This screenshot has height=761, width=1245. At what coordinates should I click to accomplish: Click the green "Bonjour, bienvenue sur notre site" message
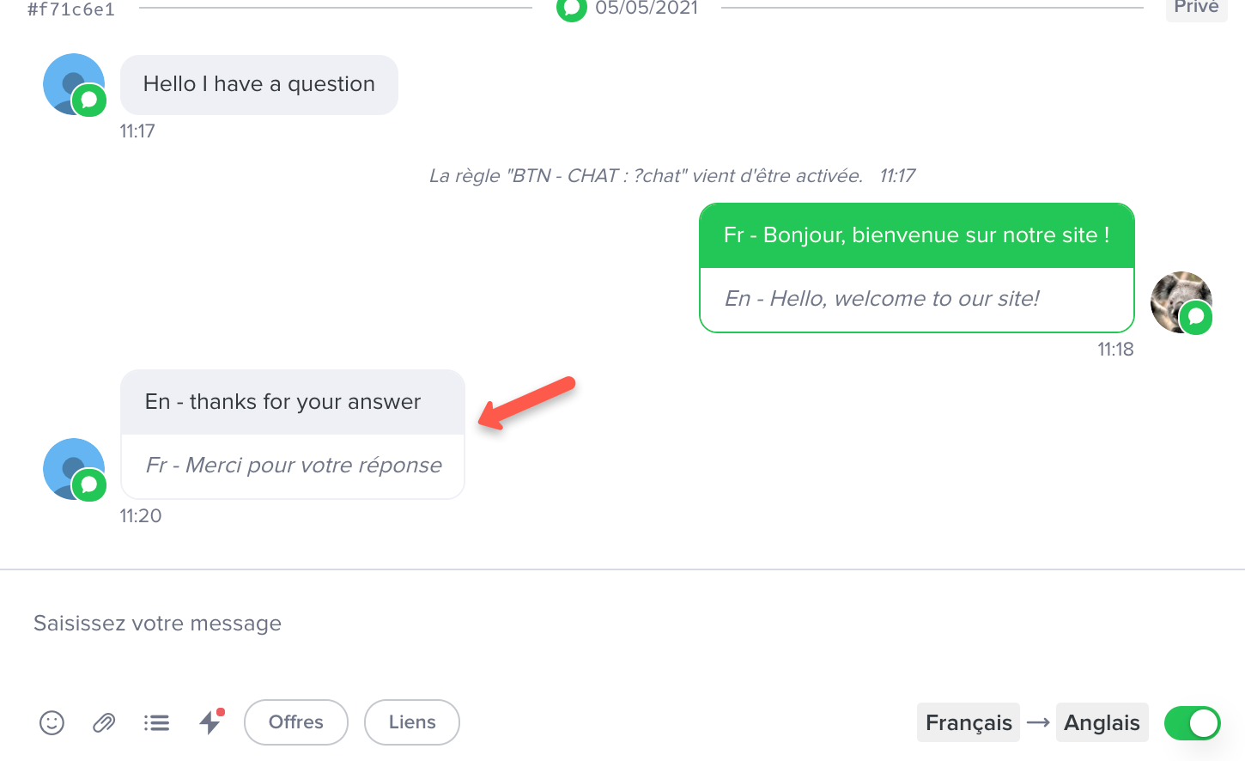[916, 235]
